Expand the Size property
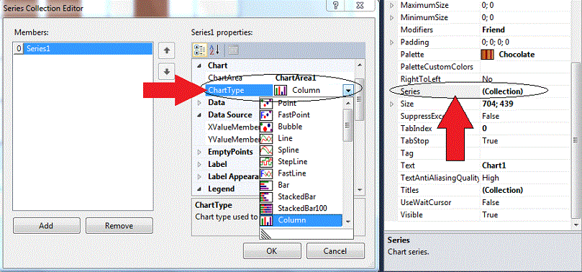This screenshot has width=582, height=272. (x=391, y=104)
